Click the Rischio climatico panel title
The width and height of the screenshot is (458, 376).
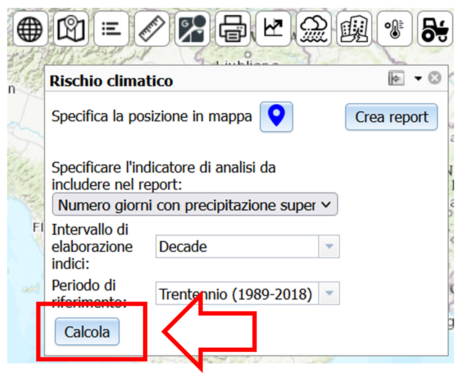tap(111, 81)
